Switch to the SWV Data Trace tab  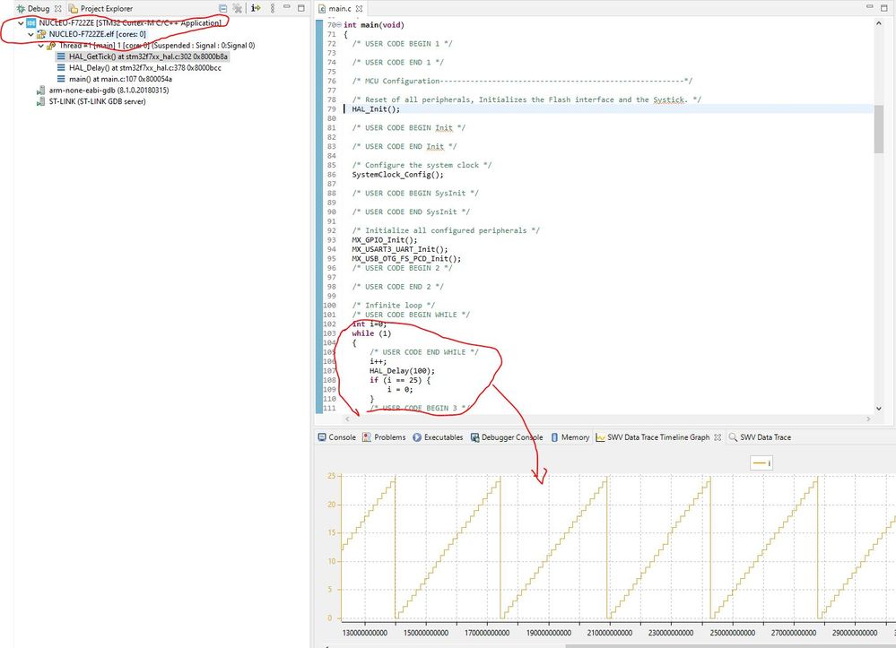pos(760,437)
